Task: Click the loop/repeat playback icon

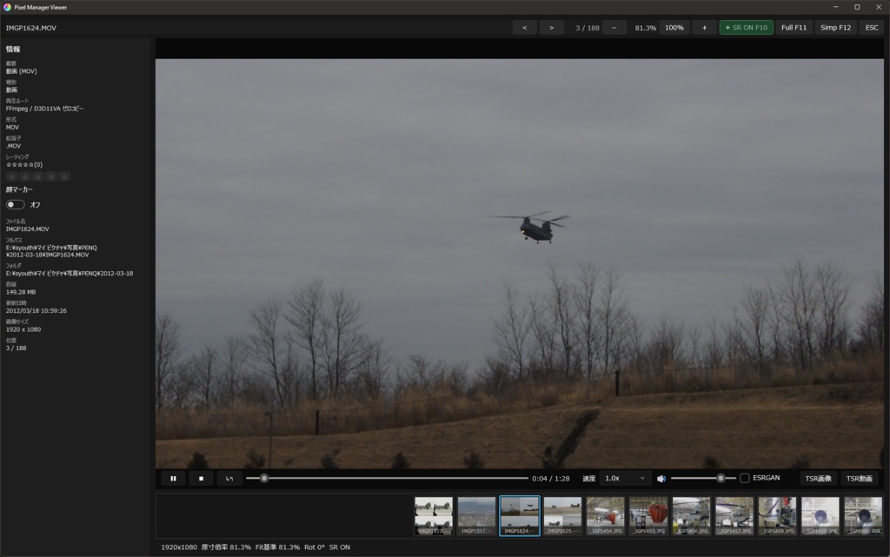Action: click(229, 478)
